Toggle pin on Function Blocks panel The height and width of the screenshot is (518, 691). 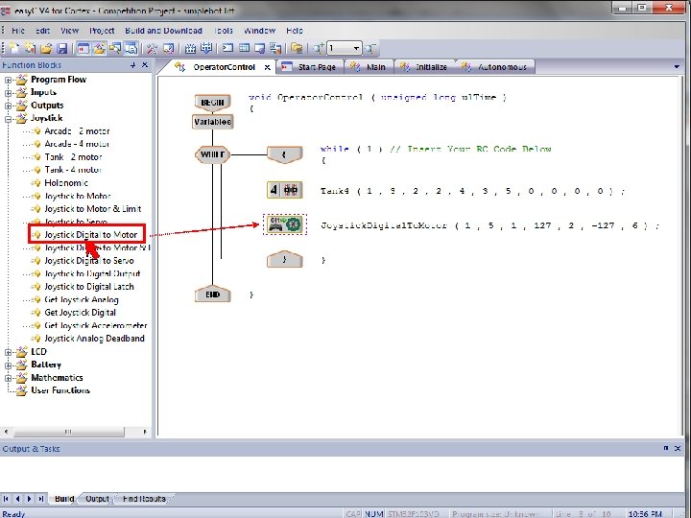click(x=133, y=65)
